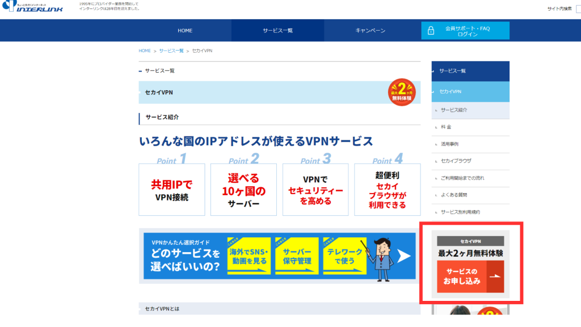Open 活用事例 from the sidebar menu
The width and height of the screenshot is (581, 327).
pyautogui.click(x=449, y=144)
